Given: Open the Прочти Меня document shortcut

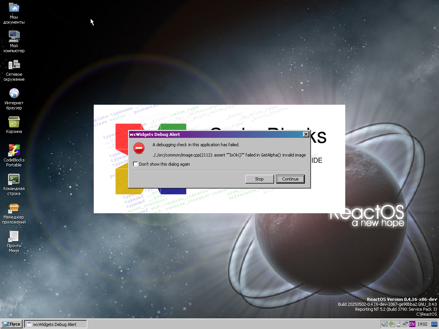Looking at the screenshot, I should click(x=14, y=242).
